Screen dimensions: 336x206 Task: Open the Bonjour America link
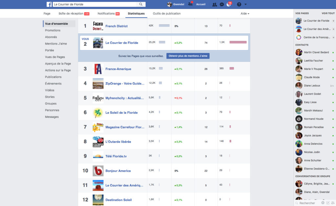click(118, 171)
